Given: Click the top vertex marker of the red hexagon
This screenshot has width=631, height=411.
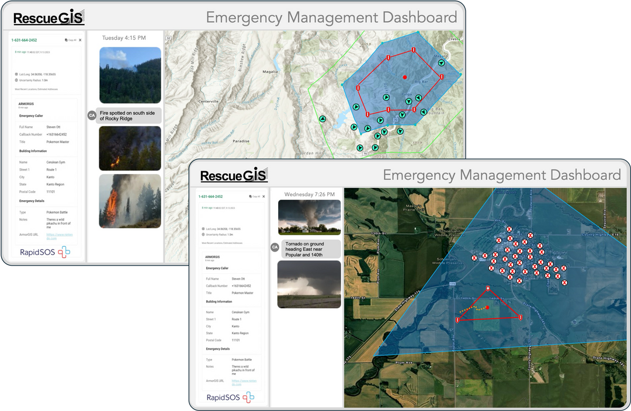Looking at the screenshot, I should click(x=413, y=50).
